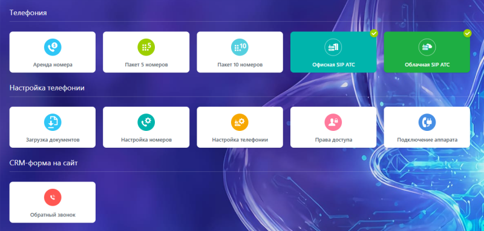Open the Права доступа tile label
This screenshot has height=231, width=484.
tap(333, 140)
